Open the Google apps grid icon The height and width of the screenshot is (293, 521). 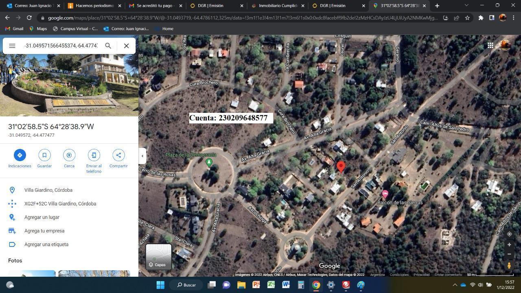click(x=490, y=46)
